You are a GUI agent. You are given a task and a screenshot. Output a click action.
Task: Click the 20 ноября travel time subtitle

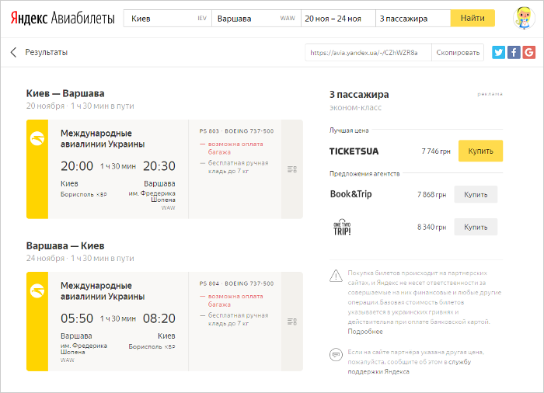pos(80,106)
